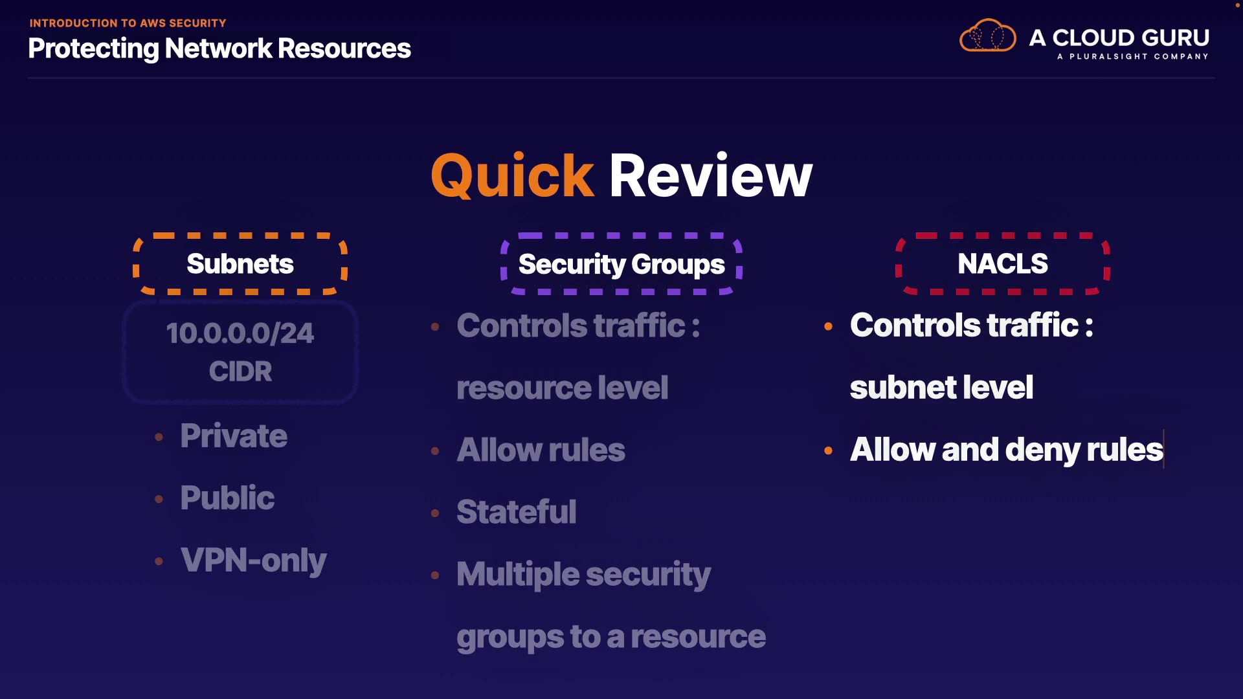
Task: Click the 'A Pluralsight Company' tagline
Action: [x=1132, y=57]
